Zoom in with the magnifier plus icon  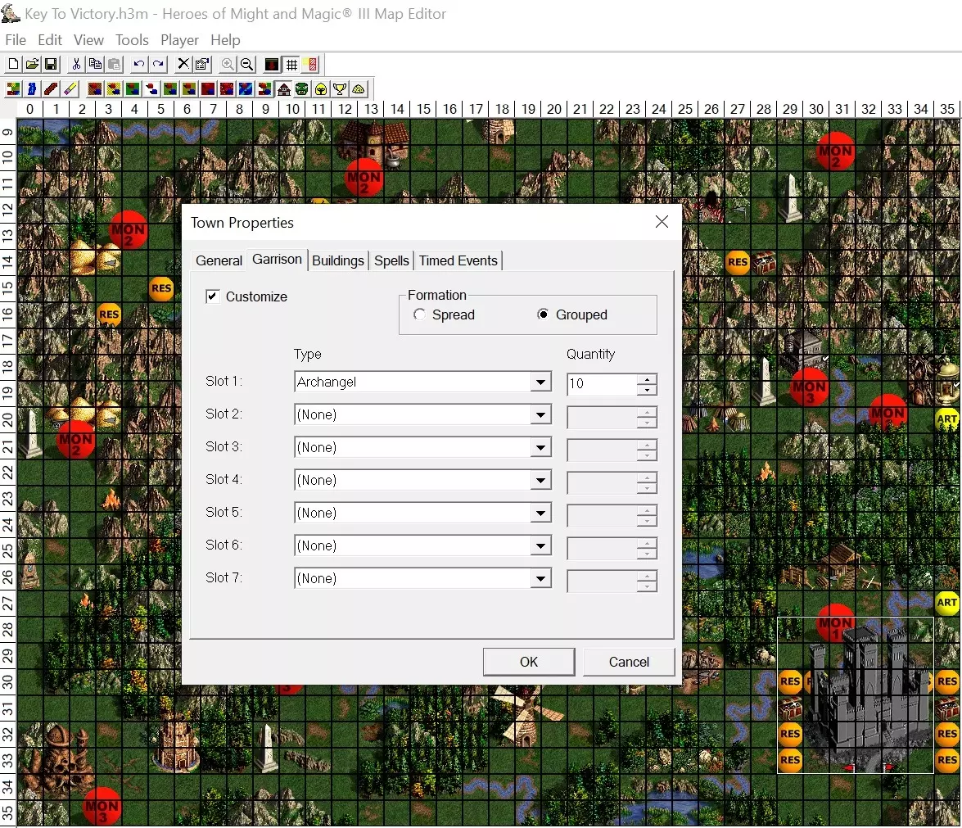tap(228, 64)
